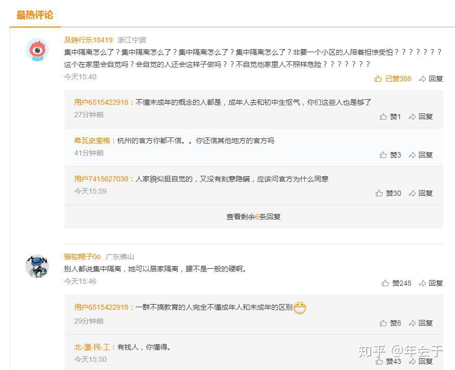
Task: Click 及時行乐18419's Weibo logo avatar
Action: pos(37,50)
